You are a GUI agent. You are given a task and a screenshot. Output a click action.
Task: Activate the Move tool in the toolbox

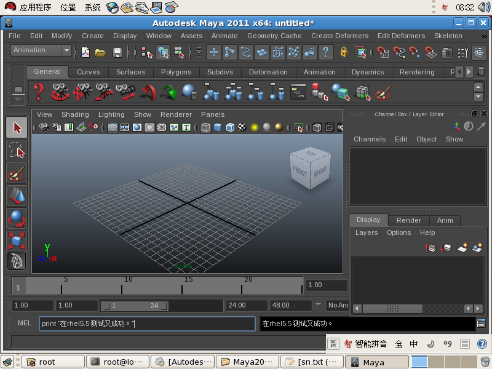pos(17,196)
